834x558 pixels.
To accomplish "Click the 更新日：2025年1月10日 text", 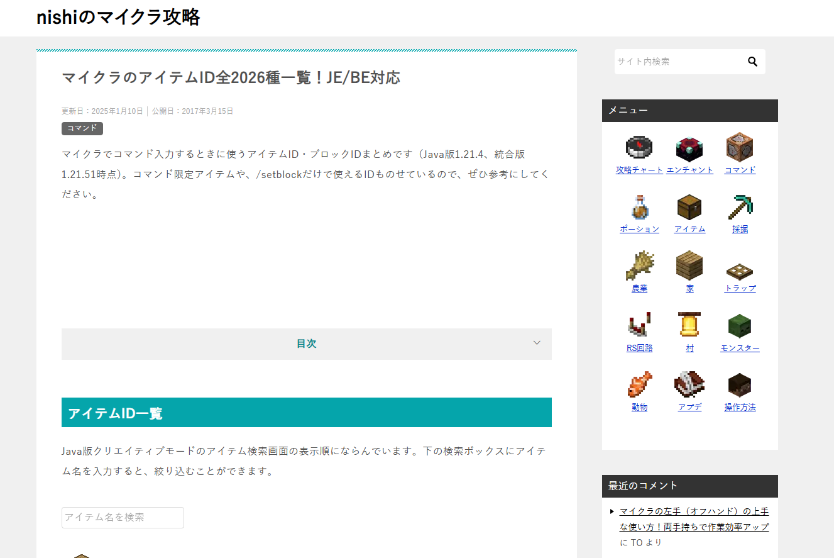I will point(102,111).
